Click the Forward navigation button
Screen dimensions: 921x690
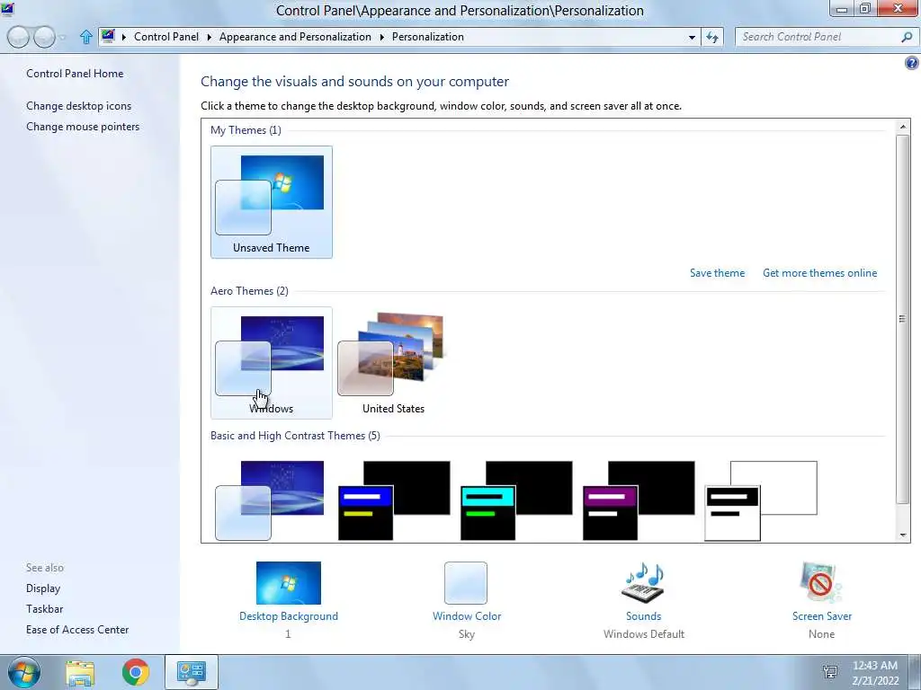[44, 37]
